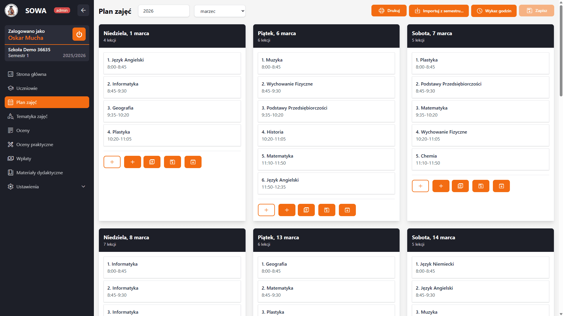This screenshot has height=316, width=563.
Task: Click the download icon under Niedziela 1 marca
Action: click(x=193, y=162)
